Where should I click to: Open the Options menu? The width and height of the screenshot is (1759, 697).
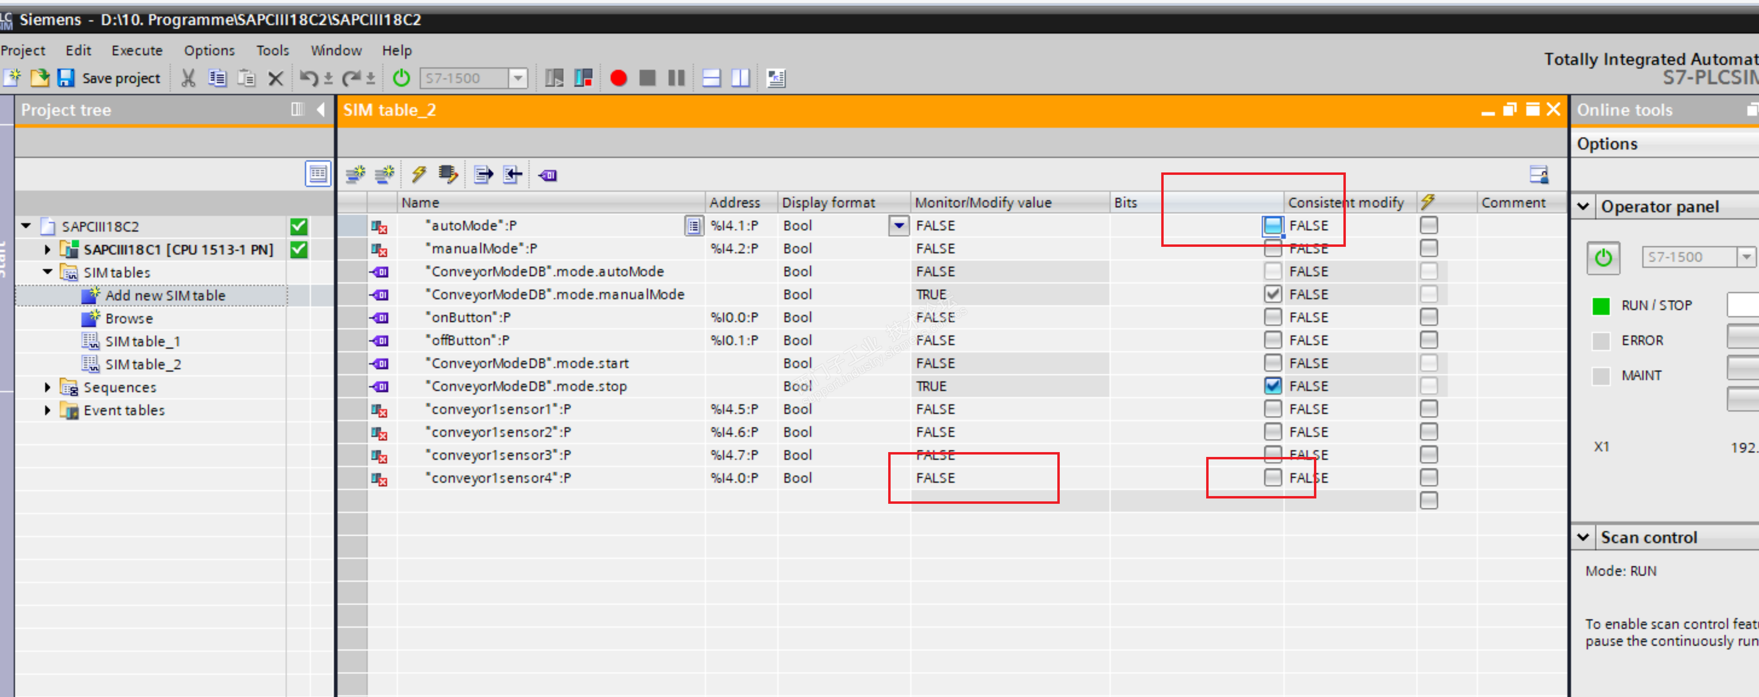209,51
